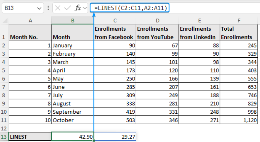Click the three-dot formula bar handle
Image resolution: width=260 pixels, height=142 pixels.
[48, 8]
